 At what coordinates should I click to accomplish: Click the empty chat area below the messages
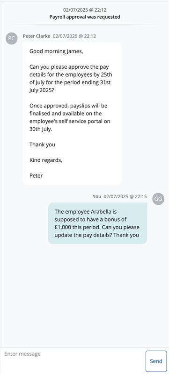(x=84, y=296)
